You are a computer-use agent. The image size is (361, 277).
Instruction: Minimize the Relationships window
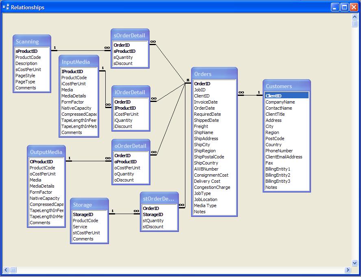coord(335,7)
